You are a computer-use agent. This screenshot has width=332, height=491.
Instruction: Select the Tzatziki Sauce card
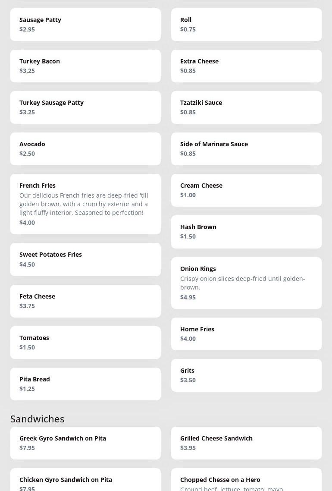(x=246, y=107)
